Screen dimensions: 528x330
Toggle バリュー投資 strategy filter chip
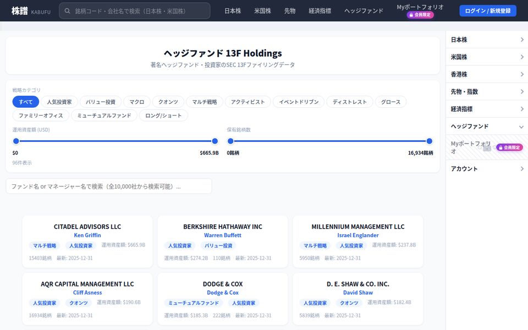pos(100,102)
